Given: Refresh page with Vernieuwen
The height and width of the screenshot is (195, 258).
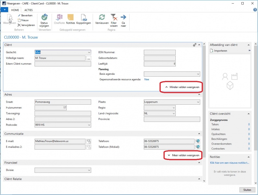Looking at the screenshot, I should [102, 19].
